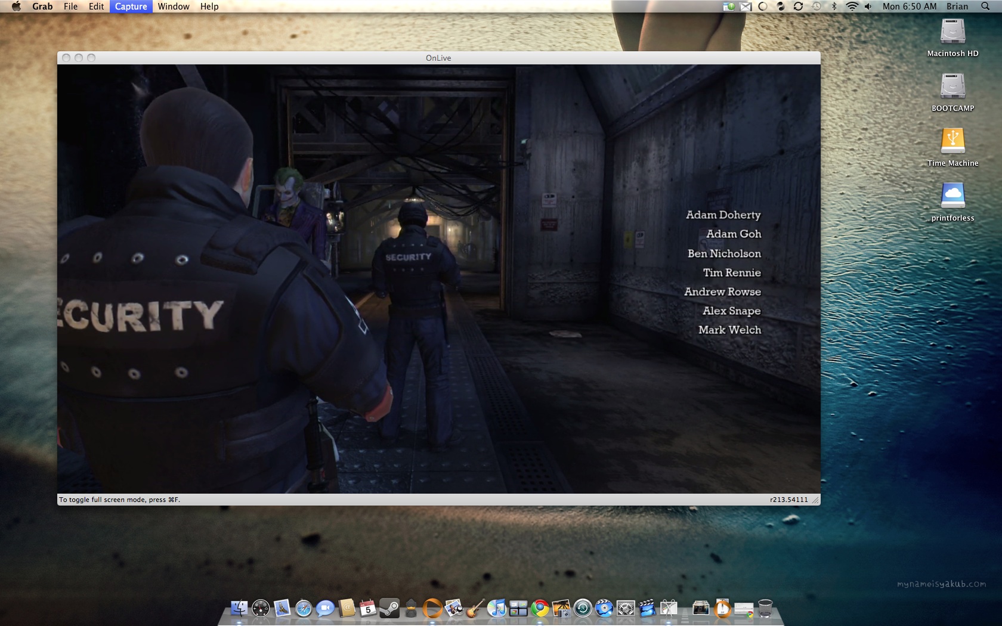The image size is (1002, 626).
Task: Launch Steam from the Dock
Action: coord(389,608)
